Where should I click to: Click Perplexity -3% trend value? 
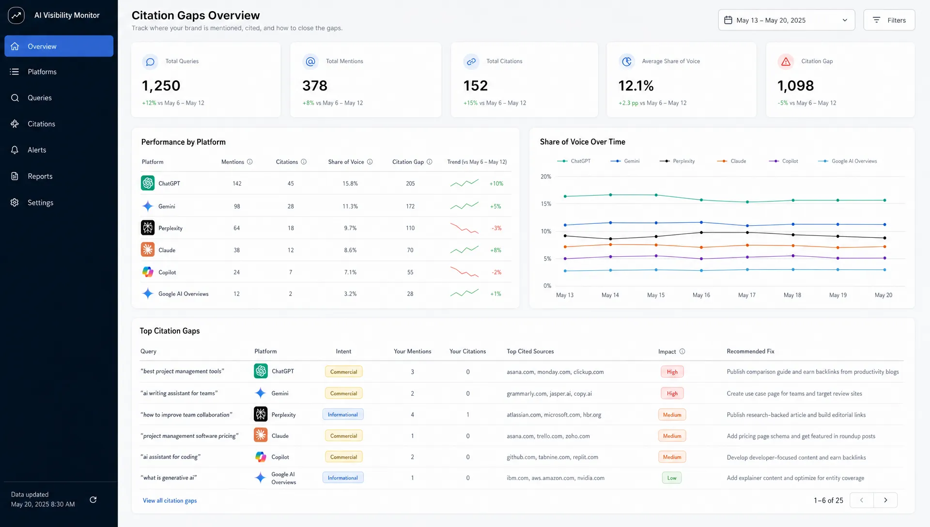coord(496,228)
